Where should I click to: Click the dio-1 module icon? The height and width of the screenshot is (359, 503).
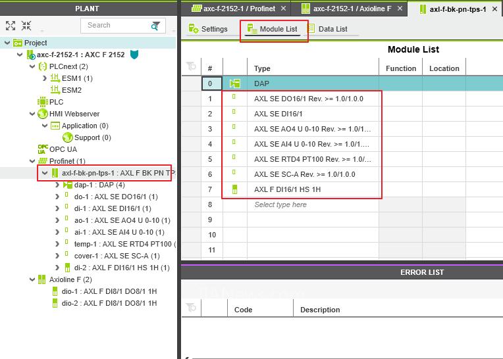(55, 291)
